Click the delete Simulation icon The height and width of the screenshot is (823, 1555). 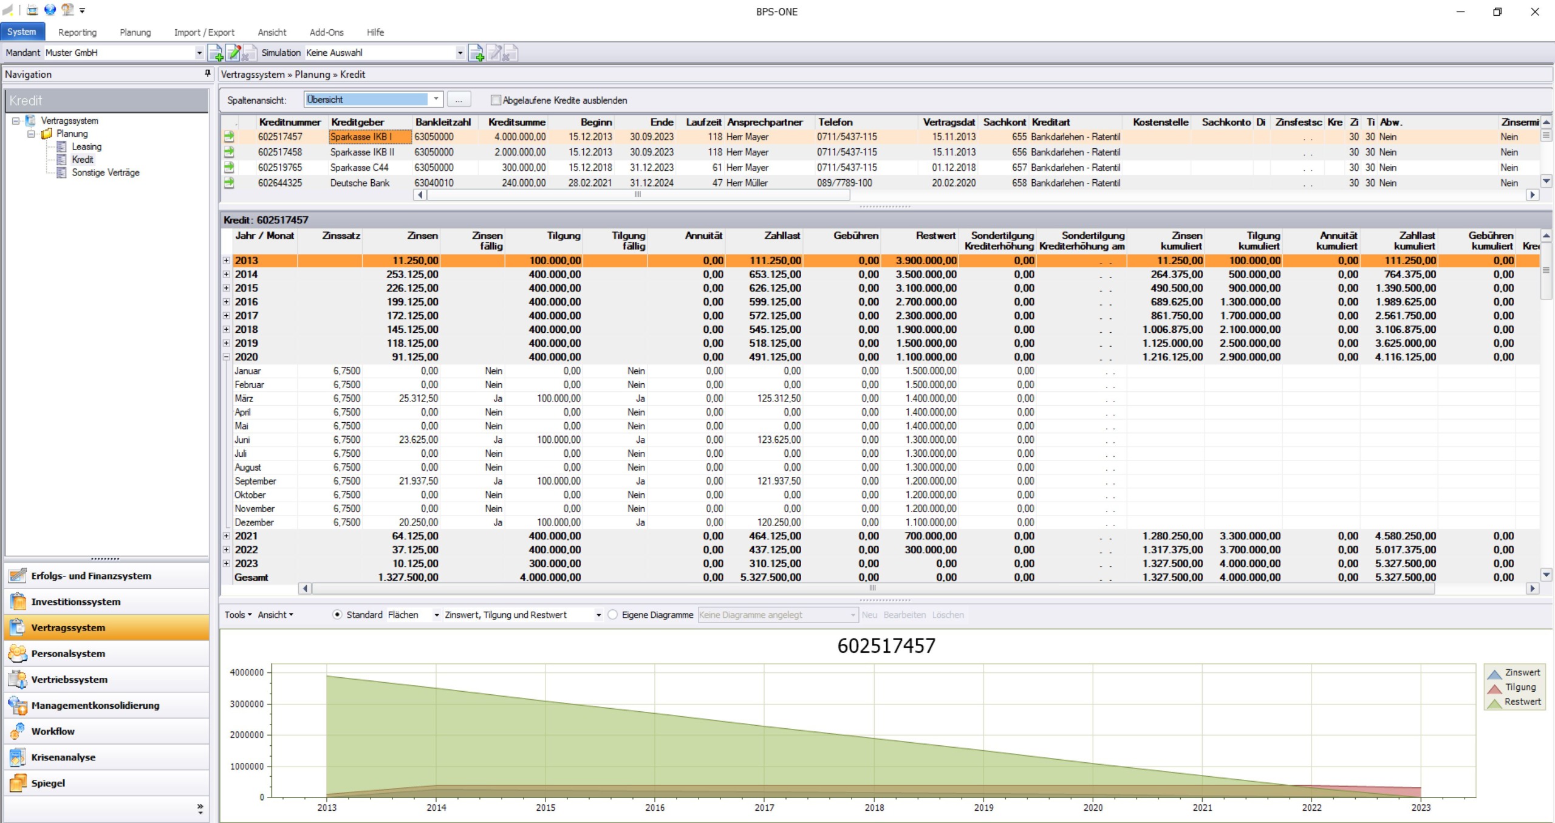coord(510,53)
